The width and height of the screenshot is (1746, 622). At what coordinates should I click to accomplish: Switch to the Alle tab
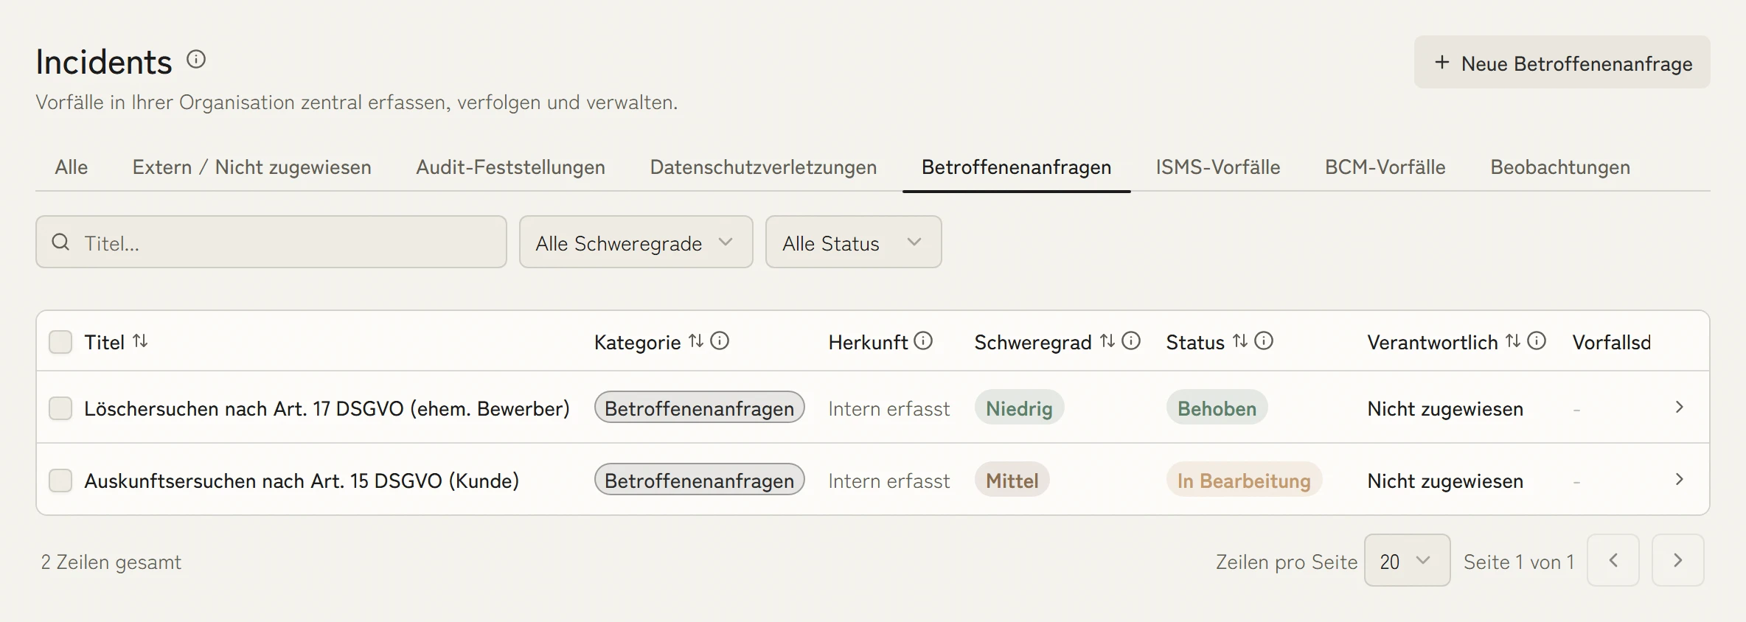[72, 167]
